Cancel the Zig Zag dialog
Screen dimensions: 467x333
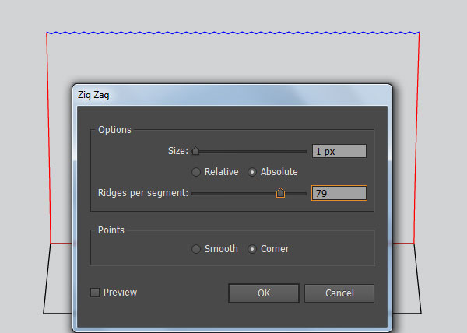tap(339, 293)
